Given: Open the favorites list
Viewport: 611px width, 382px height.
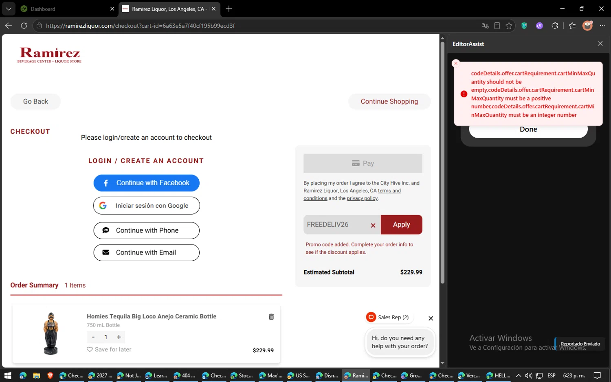Looking at the screenshot, I should [572, 26].
